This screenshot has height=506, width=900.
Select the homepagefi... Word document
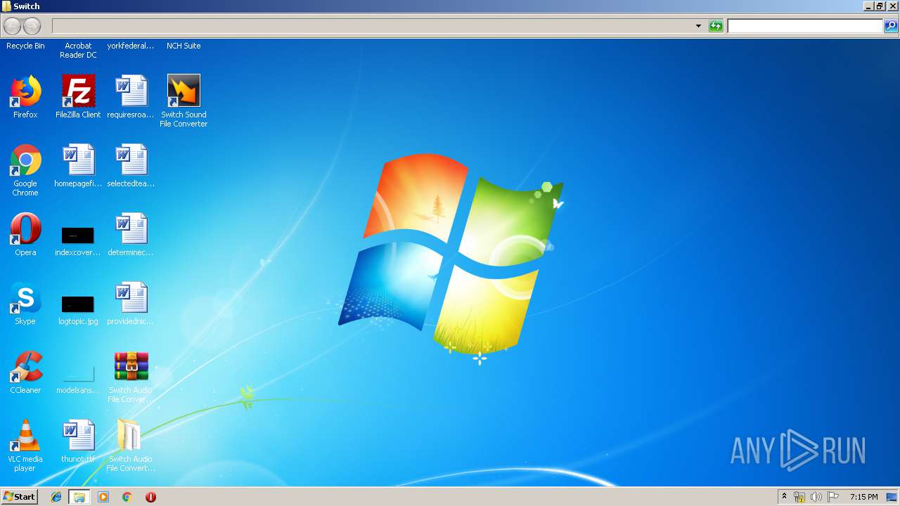click(78, 166)
